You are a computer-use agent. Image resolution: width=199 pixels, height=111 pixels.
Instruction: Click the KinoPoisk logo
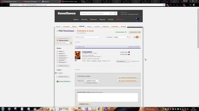coord(67,13)
